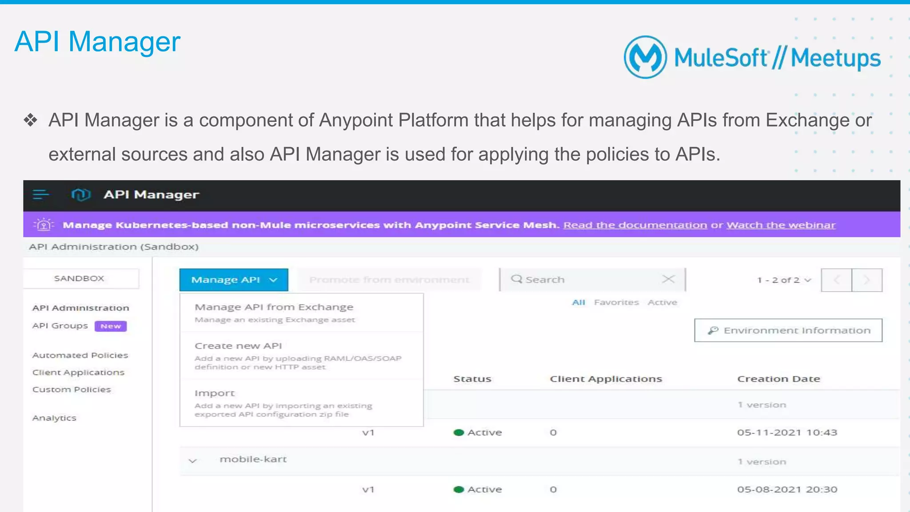Click the Status column header
Viewport: 910px width, 512px height.
(x=472, y=379)
